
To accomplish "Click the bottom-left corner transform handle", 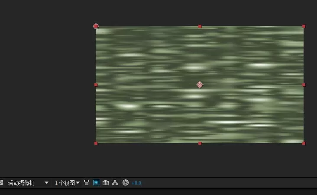I will pos(96,143).
